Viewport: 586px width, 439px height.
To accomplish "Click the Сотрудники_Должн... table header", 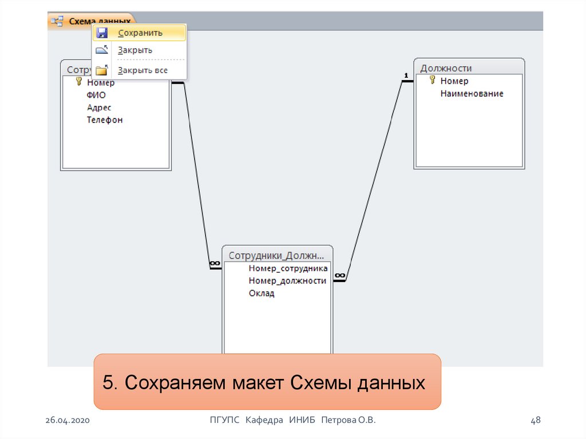I will [x=277, y=255].
